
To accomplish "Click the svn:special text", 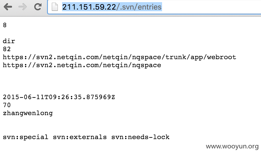I will point(26,137).
